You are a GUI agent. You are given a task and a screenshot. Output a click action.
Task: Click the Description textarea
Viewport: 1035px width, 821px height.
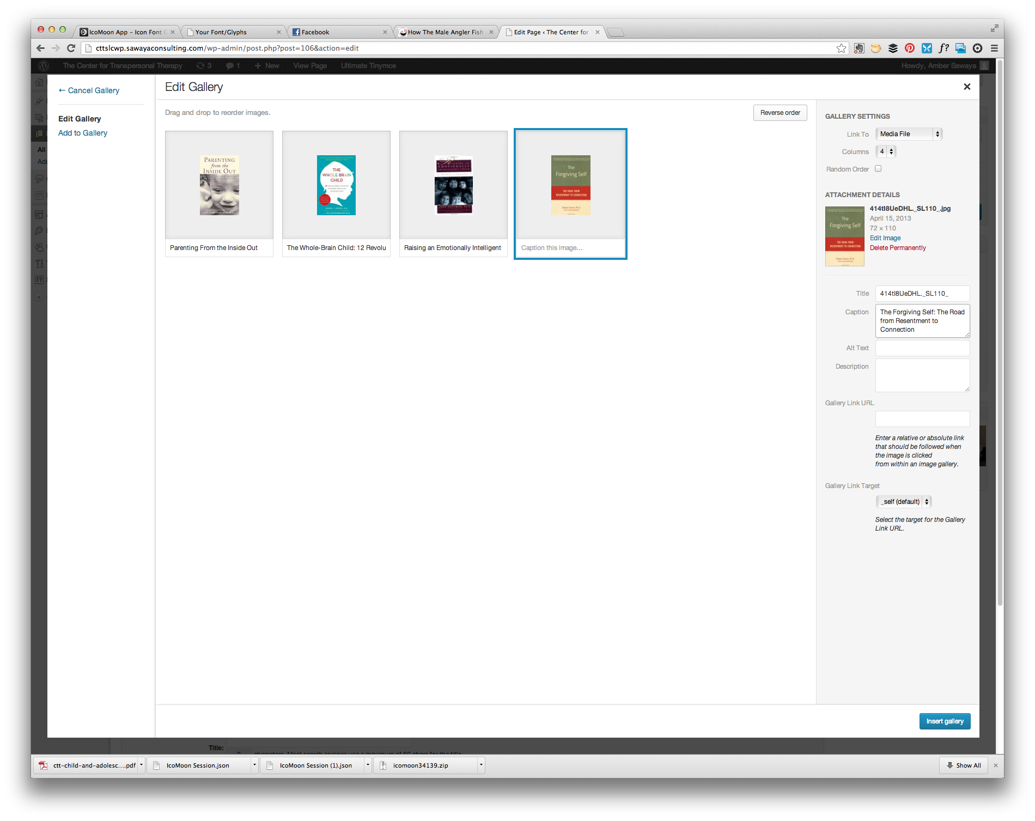pos(922,375)
